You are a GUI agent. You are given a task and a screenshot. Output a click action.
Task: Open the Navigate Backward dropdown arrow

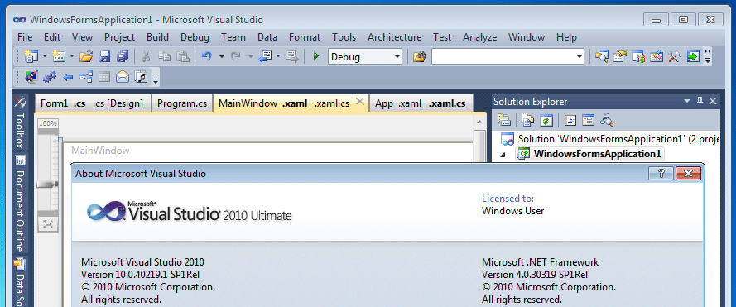(278, 57)
